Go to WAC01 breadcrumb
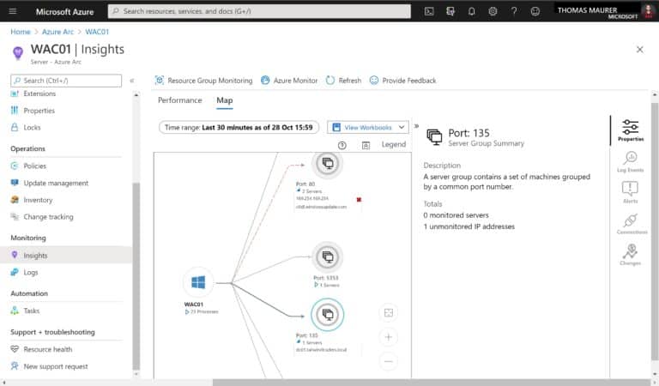659x386 pixels. (x=97, y=32)
